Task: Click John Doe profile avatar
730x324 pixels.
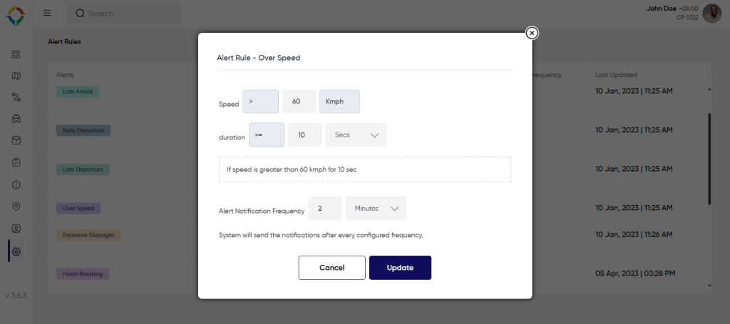Action: pos(711,13)
